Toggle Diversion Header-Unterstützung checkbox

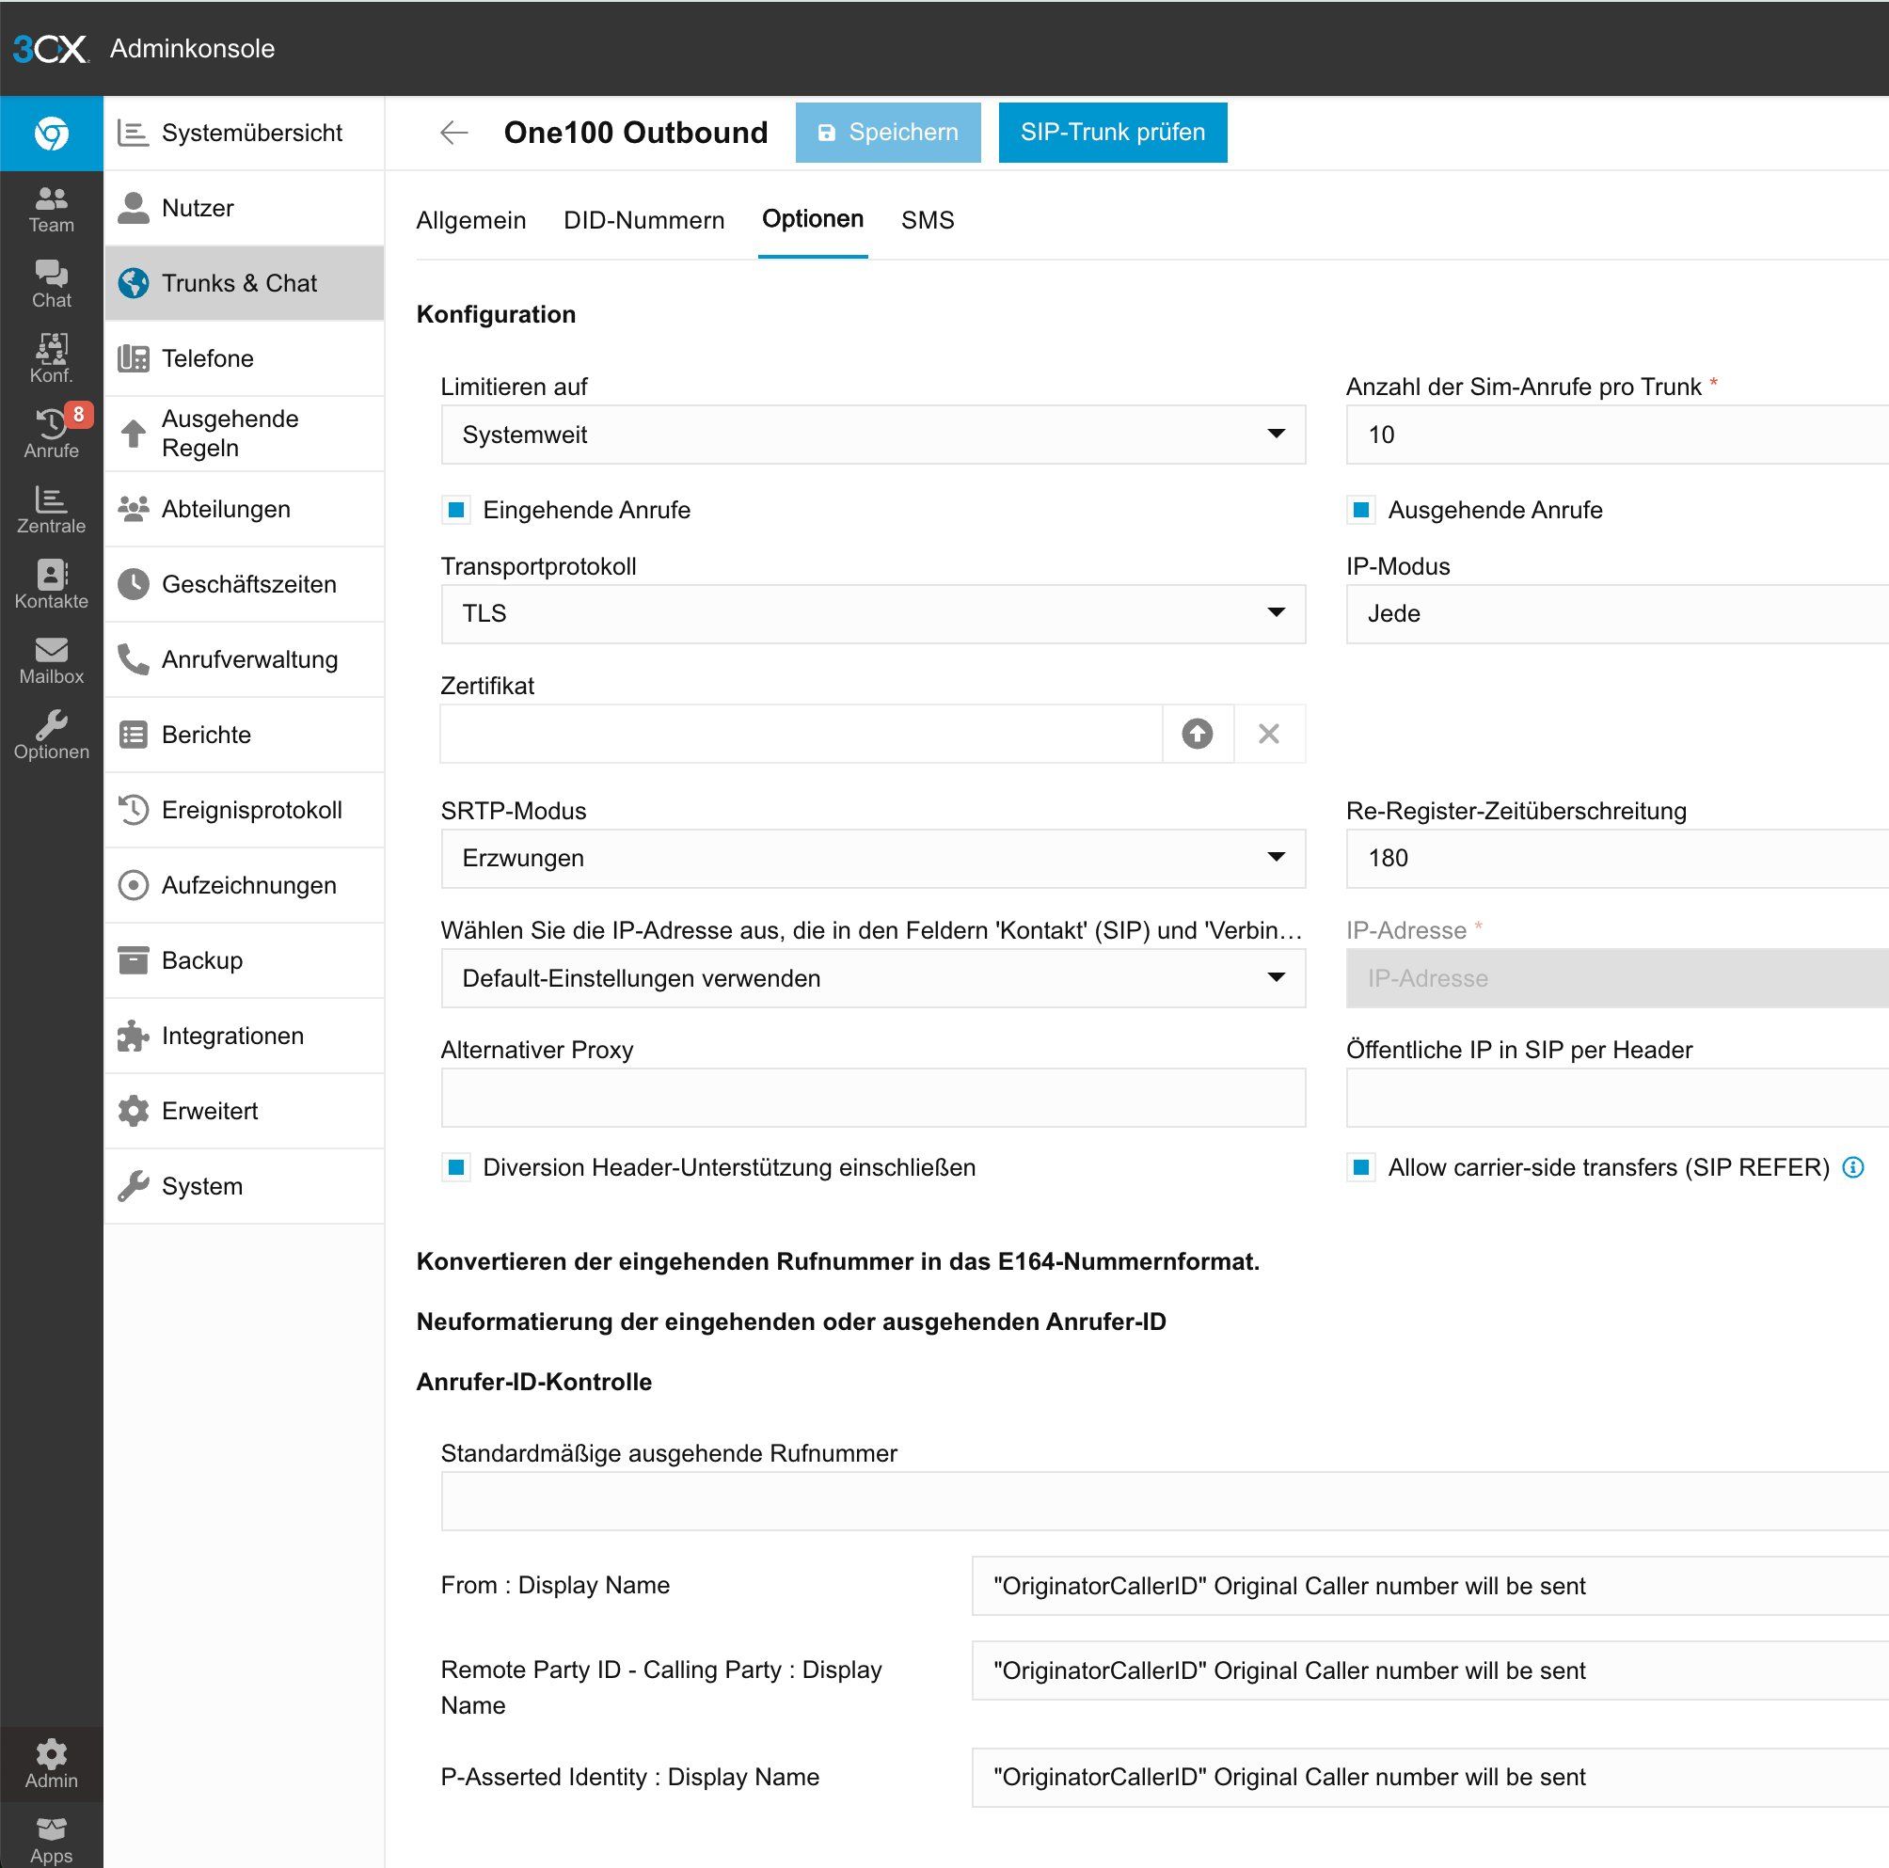click(456, 1167)
